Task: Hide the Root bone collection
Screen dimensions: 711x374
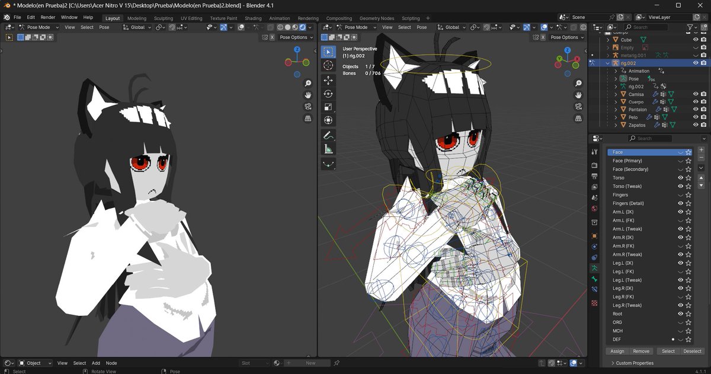Action: [680, 314]
